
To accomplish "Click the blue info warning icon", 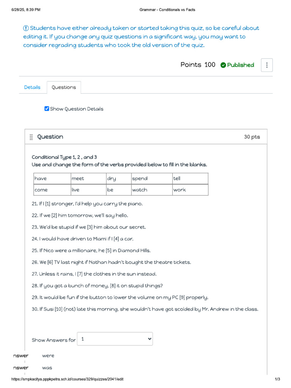I will pos(26,28).
